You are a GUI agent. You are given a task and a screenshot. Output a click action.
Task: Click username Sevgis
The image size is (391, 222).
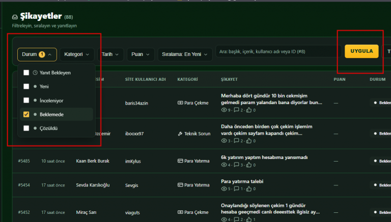pos(132,185)
